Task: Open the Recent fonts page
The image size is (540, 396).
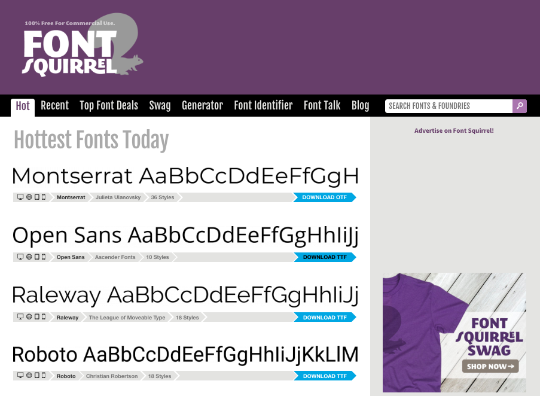Action: pyautogui.click(x=55, y=105)
